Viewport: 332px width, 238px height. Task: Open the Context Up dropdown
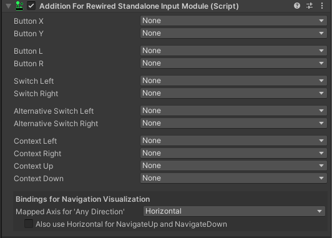233,166
